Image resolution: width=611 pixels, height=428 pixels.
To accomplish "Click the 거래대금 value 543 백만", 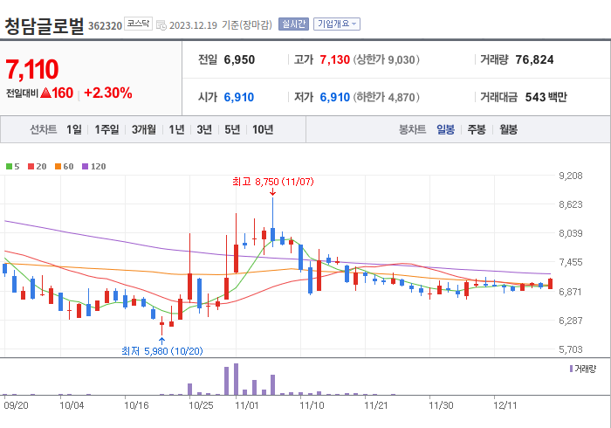I will point(546,97).
